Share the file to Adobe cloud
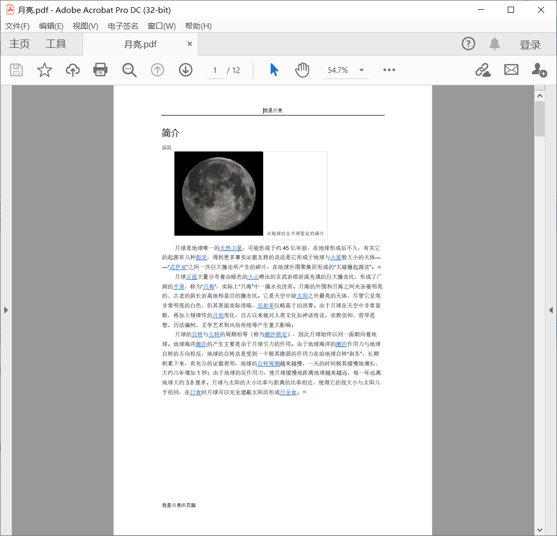The height and width of the screenshot is (536, 557). click(72, 70)
